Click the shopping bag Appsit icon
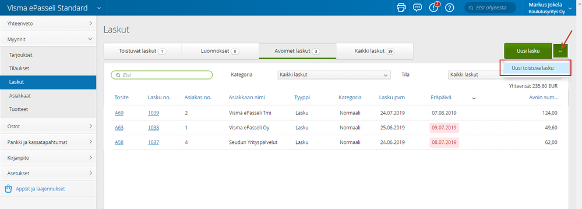 click(x=8, y=189)
